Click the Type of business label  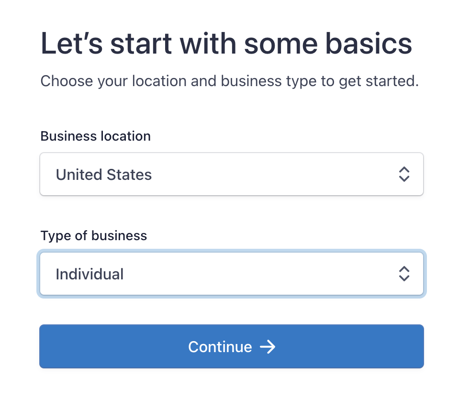(x=93, y=235)
